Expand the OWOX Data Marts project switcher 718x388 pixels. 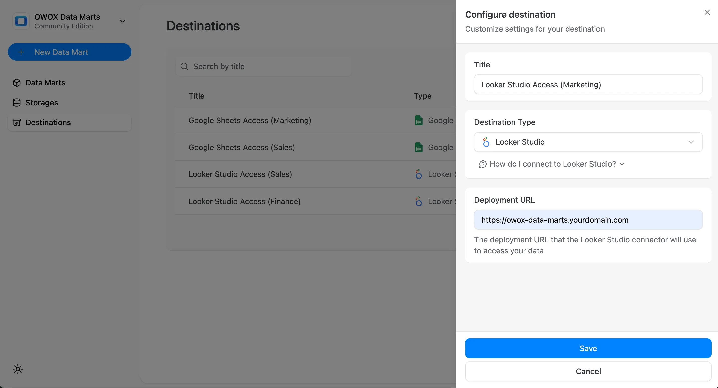[x=122, y=21]
